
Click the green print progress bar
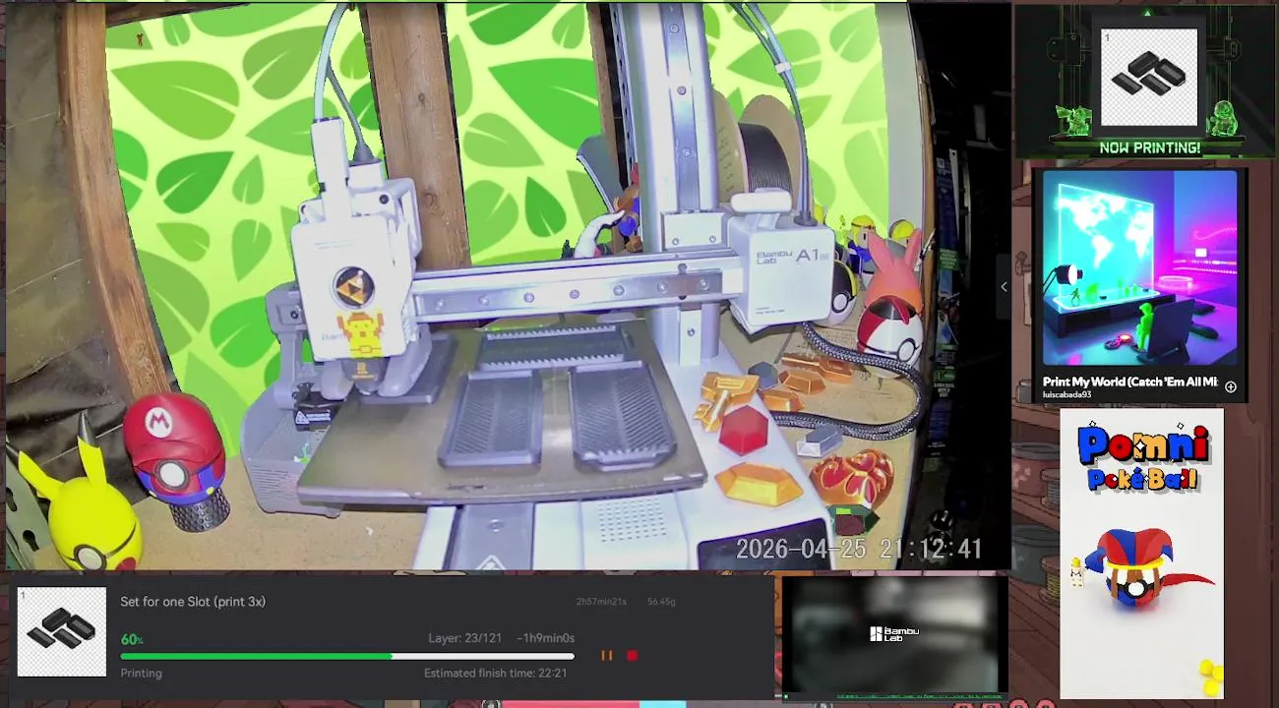347,656
